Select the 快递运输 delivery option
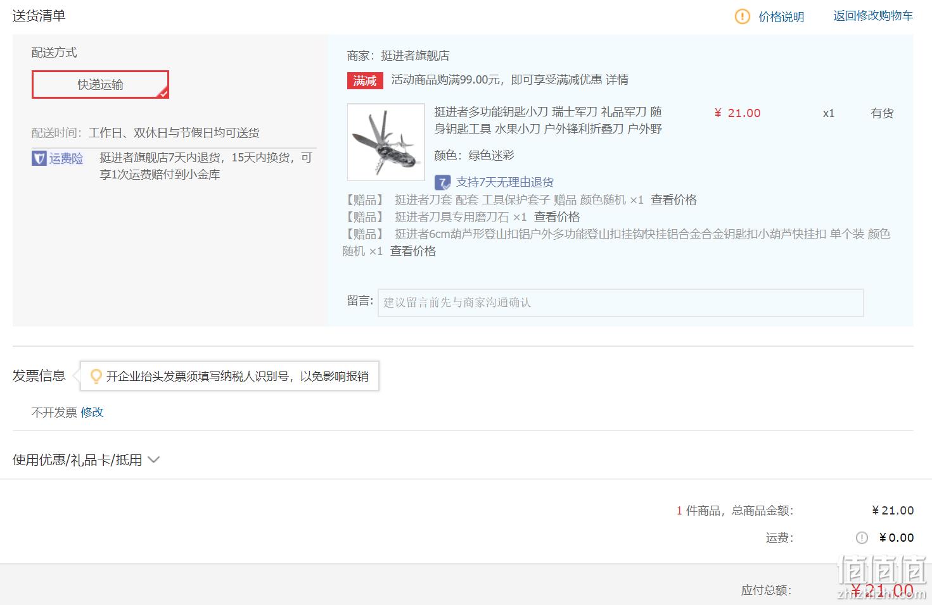Screen dimensions: 932x605 pos(100,85)
